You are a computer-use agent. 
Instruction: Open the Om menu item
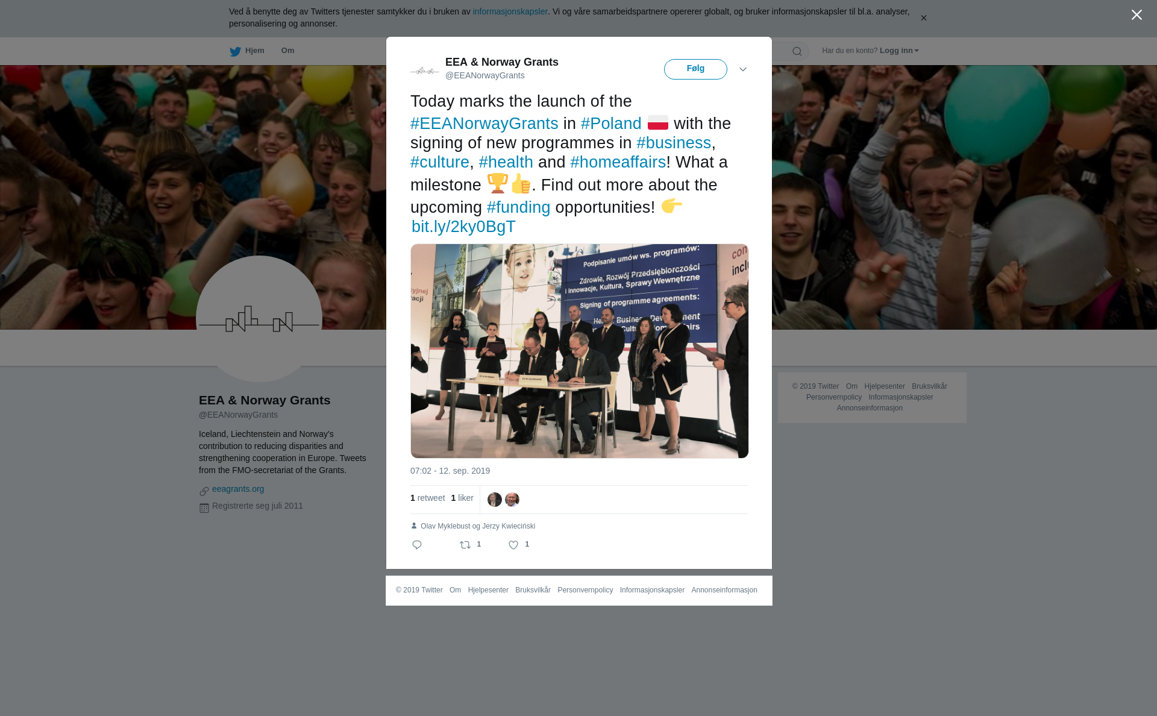coord(287,51)
